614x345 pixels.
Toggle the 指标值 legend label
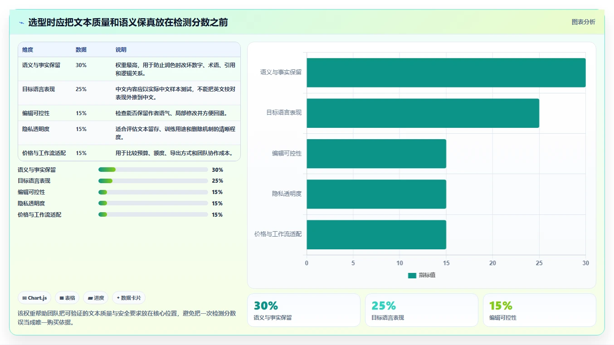427,275
